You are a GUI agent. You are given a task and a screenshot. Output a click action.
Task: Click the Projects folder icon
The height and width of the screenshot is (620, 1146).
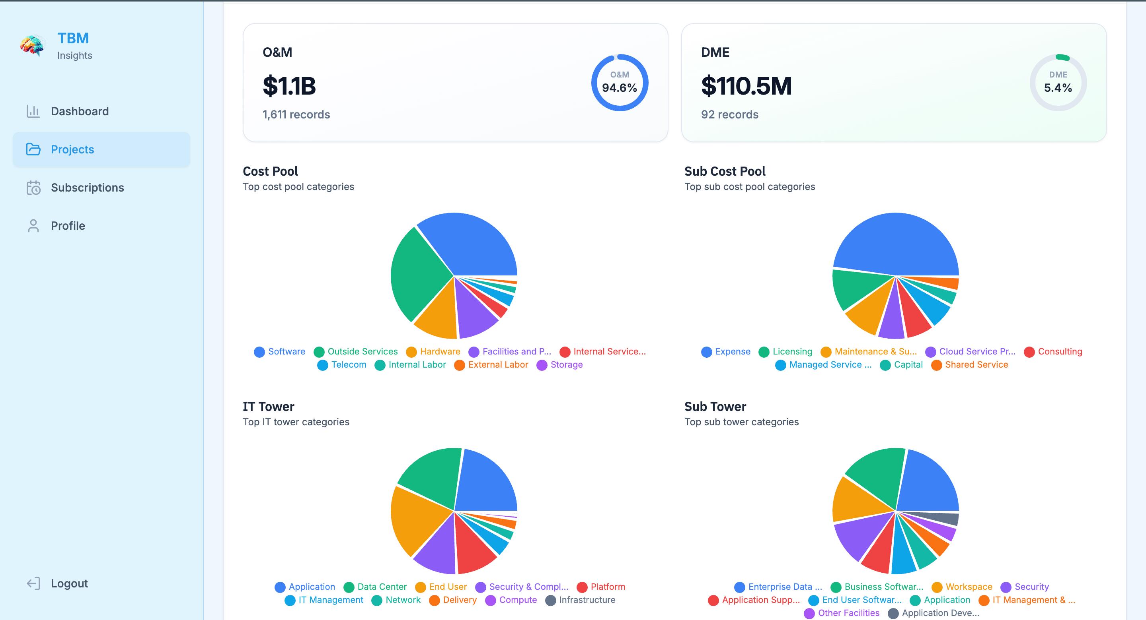(x=33, y=149)
